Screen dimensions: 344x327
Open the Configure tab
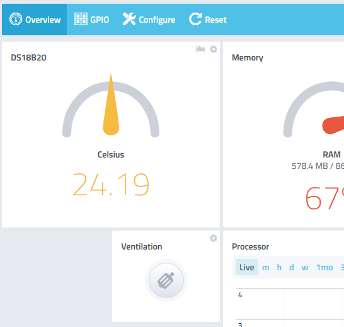click(x=149, y=20)
